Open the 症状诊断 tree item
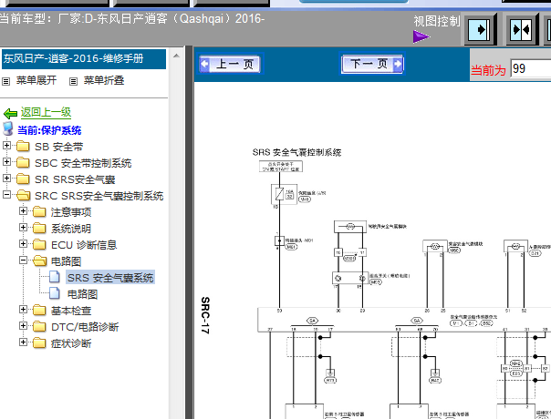This screenshot has height=419, width=551. click(x=71, y=343)
